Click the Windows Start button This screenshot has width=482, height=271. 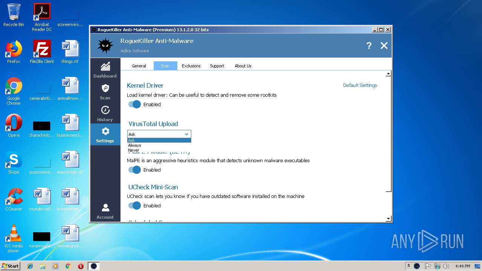(x=10, y=266)
